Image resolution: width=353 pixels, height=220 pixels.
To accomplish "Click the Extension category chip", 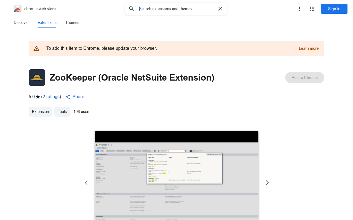I will [40, 112].
